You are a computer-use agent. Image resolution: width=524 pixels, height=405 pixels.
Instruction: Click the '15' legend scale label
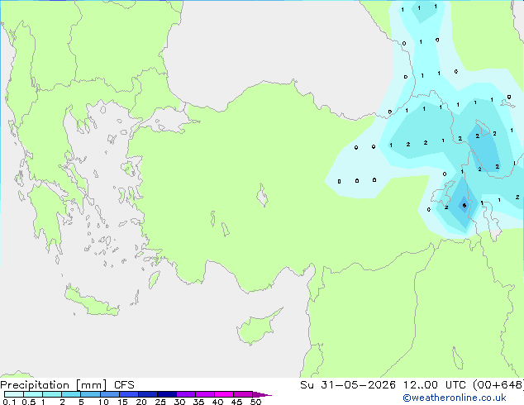(x=122, y=402)
